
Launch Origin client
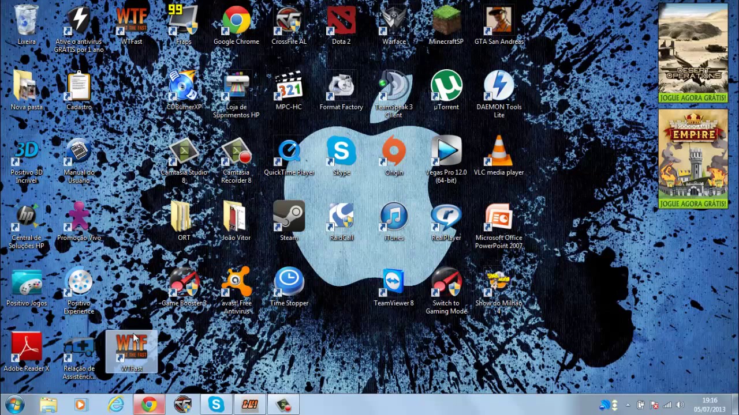click(x=394, y=156)
